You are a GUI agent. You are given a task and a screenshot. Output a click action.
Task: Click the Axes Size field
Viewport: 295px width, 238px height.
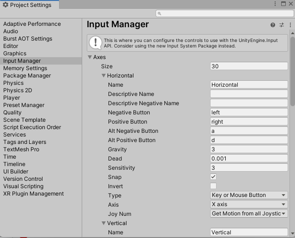[x=249, y=66]
